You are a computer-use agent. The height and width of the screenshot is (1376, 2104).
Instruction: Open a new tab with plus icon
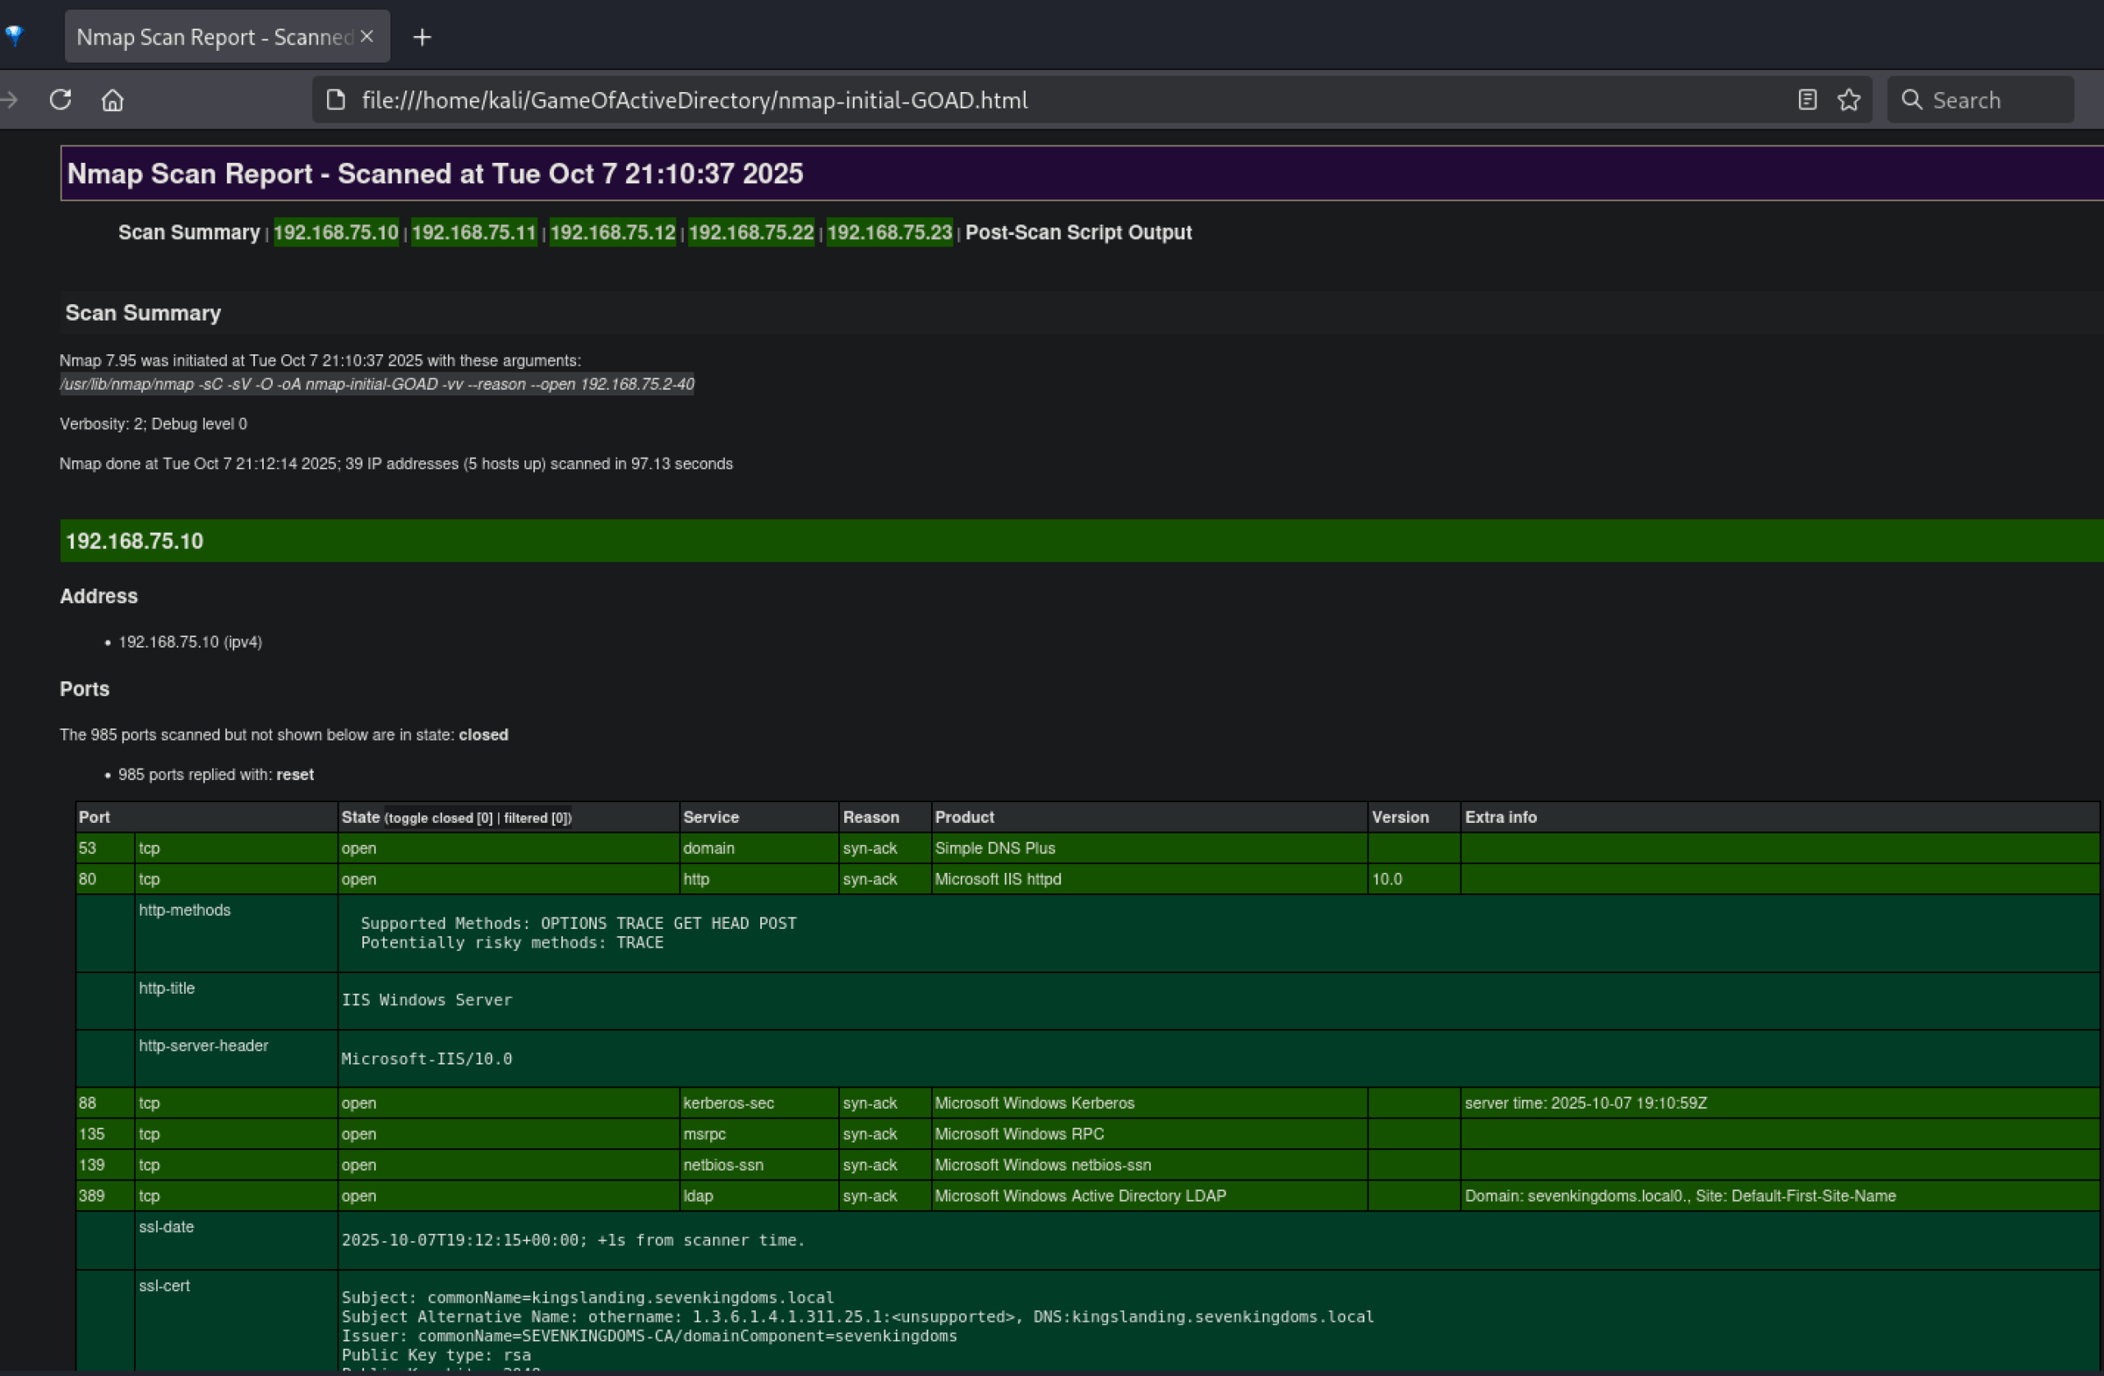coord(422,37)
